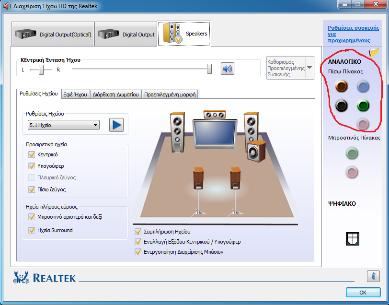The height and width of the screenshot is (305, 389).
Task: Click the rear right speaker on its stand
Action: coord(236,190)
